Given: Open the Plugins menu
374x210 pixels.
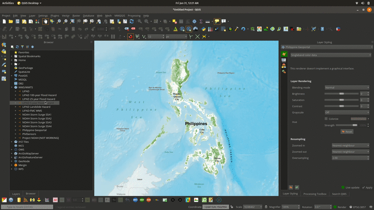Looking at the screenshot, I should coord(55,16).
